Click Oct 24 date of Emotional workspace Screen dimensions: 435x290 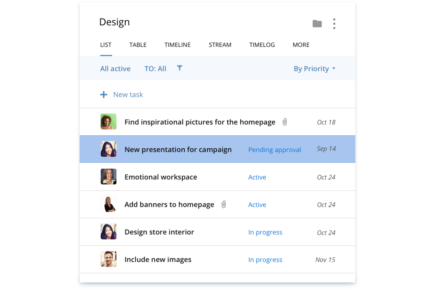point(326,177)
